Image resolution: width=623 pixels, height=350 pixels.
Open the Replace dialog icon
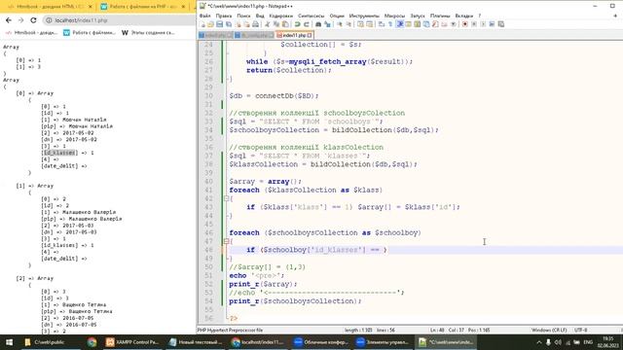click(327, 24)
